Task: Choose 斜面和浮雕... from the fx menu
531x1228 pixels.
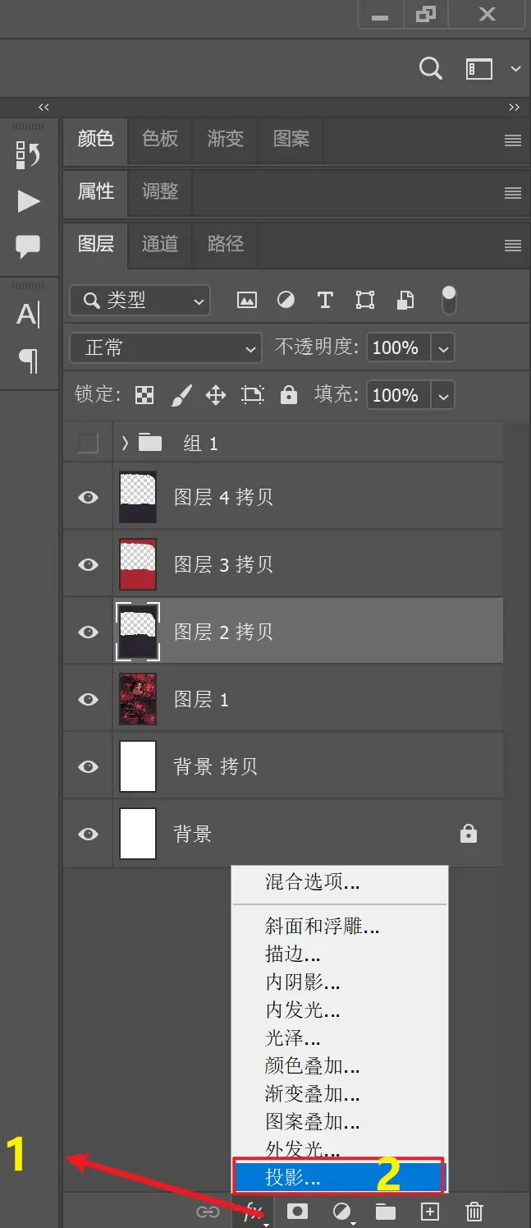Action: (340, 927)
